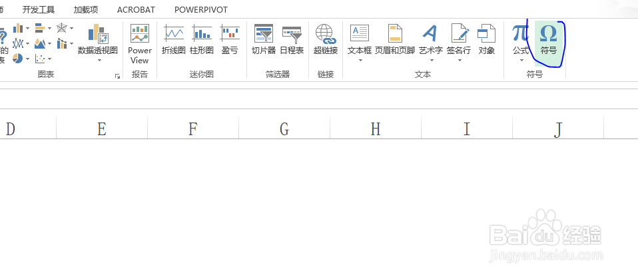
Task: Expand the 公式 dropdown arrow
Action: [521, 61]
